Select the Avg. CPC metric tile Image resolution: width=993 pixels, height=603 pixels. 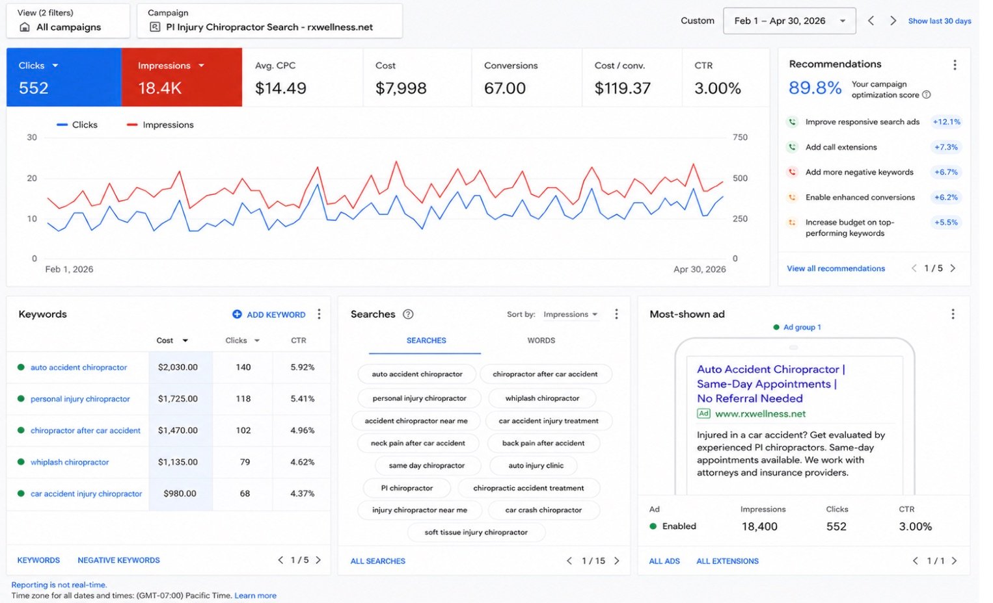click(303, 77)
